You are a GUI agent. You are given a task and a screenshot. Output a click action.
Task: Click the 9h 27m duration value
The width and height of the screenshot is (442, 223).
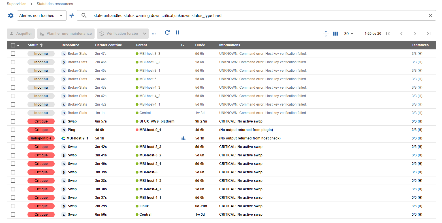click(x=201, y=121)
